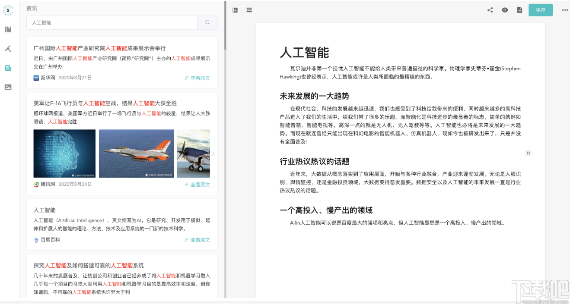Toggle document preview with the eye icon
570x304 pixels.
pyautogui.click(x=505, y=9)
